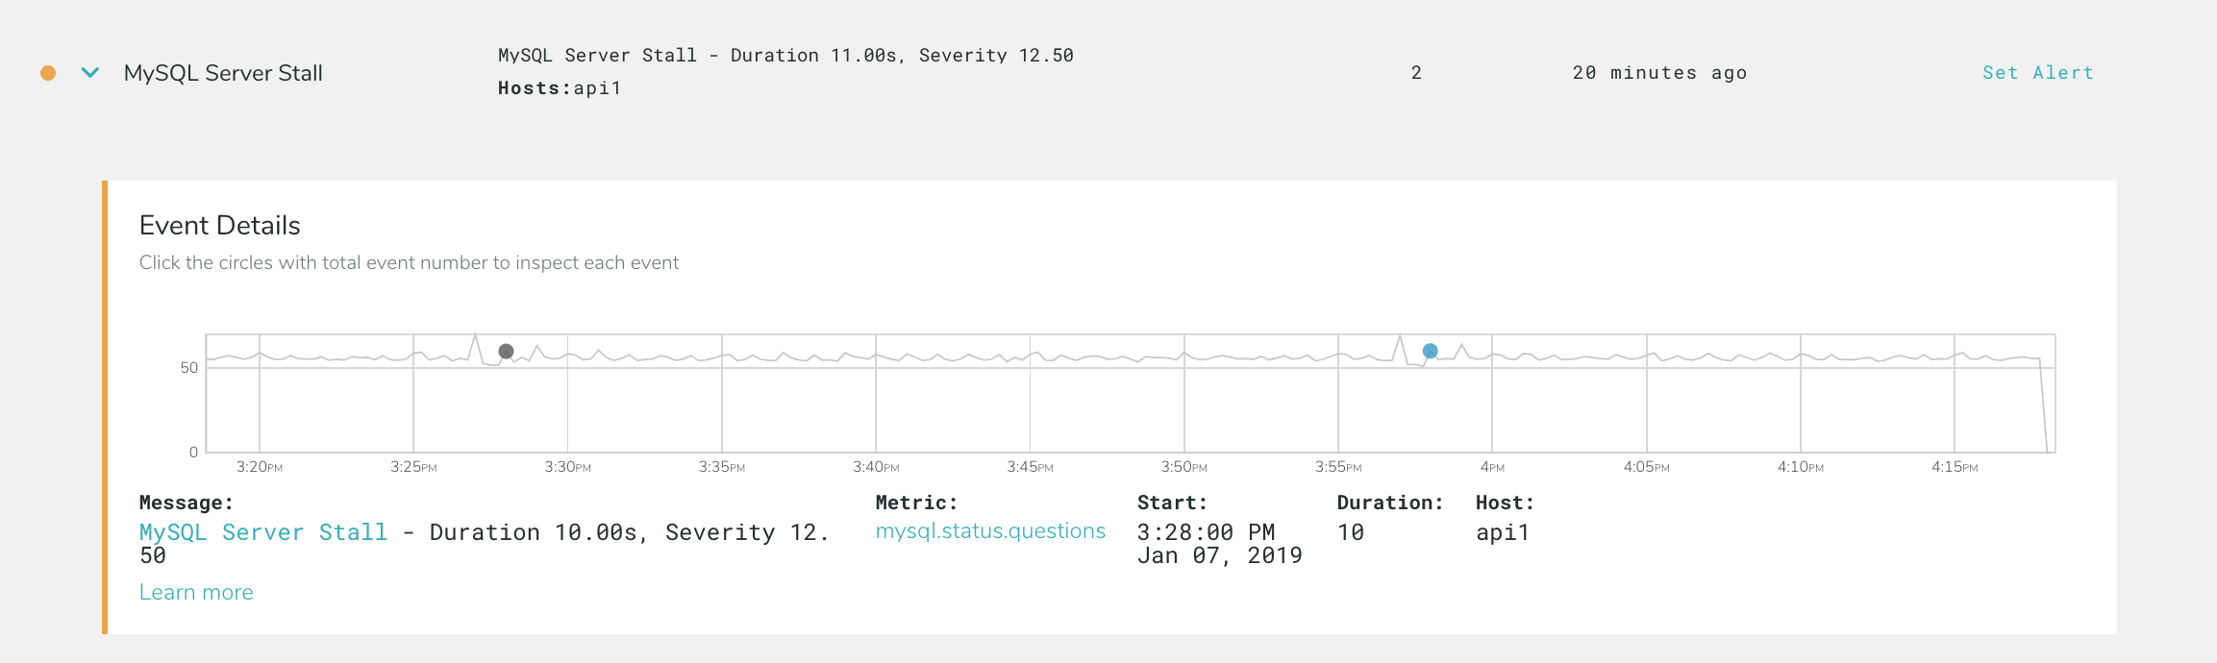
Task: Select the blue event circle on chart
Action: 1431,352
